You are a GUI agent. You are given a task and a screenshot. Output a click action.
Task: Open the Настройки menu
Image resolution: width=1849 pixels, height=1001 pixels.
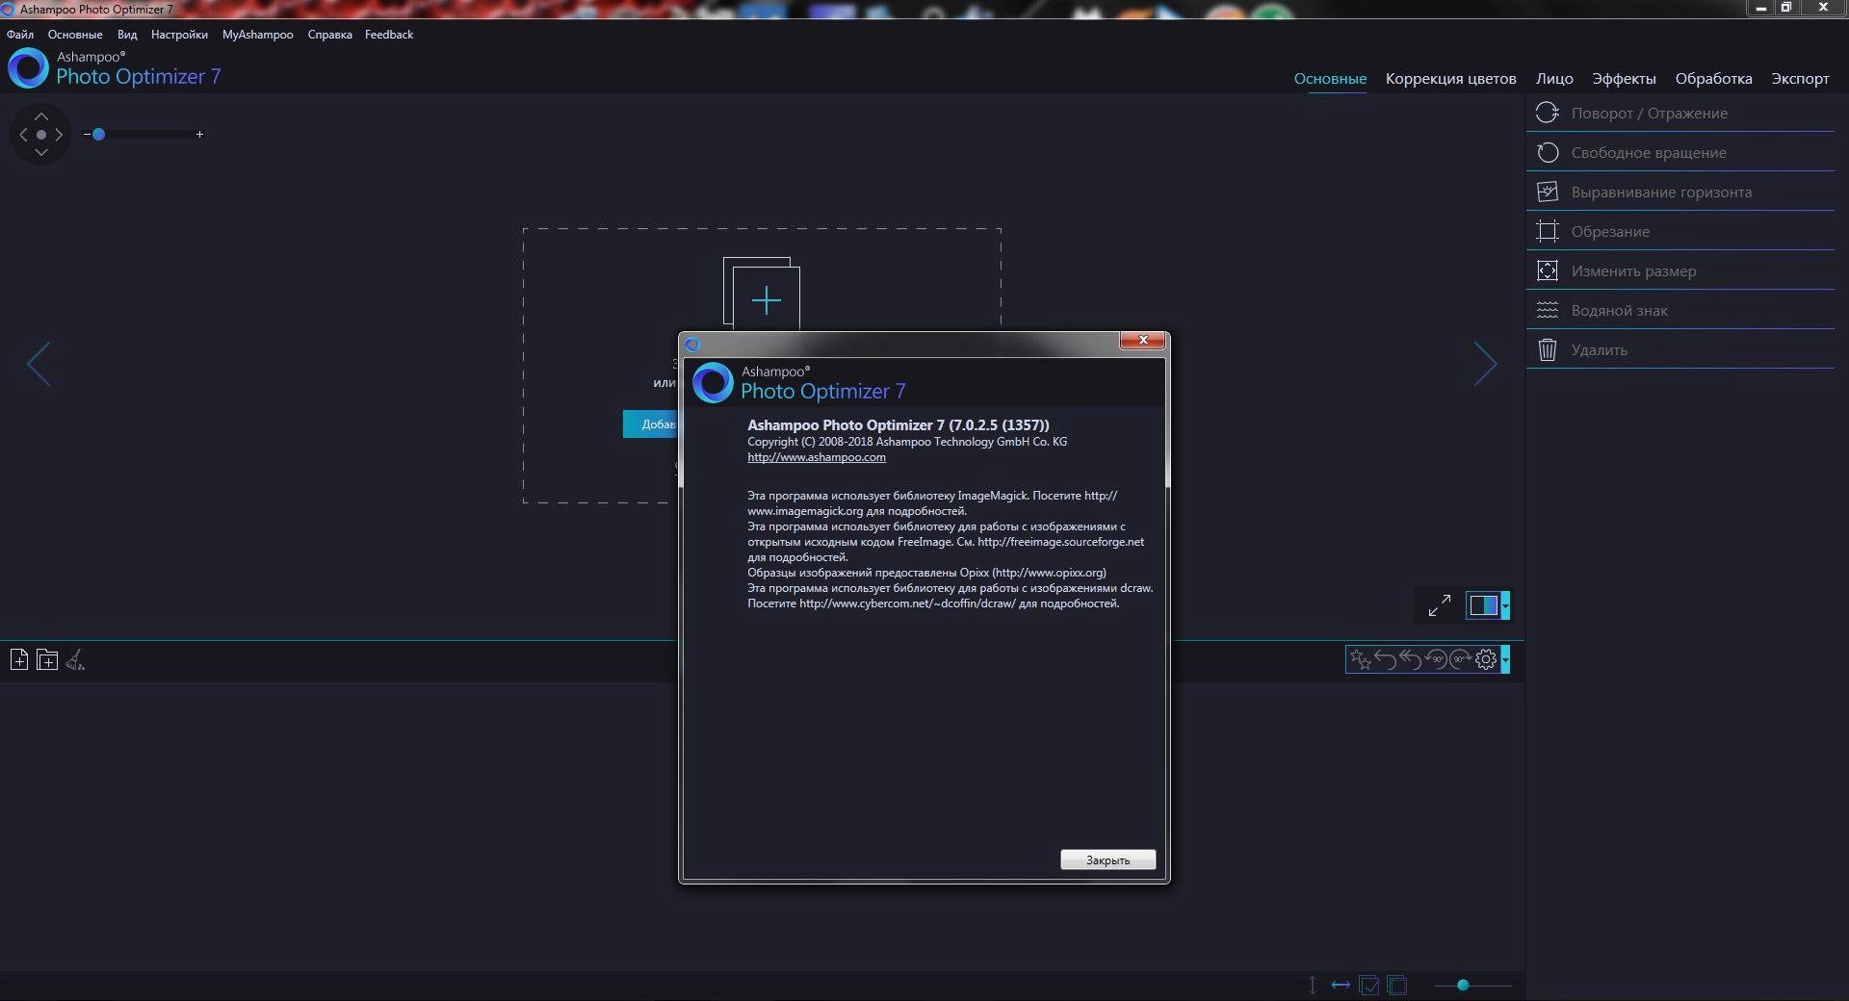tap(179, 34)
